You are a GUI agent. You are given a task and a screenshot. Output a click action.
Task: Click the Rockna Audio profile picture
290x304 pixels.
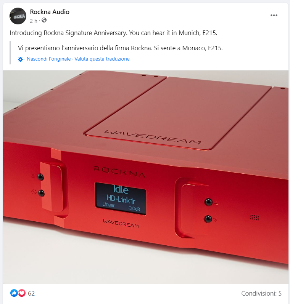(x=18, y=16)
